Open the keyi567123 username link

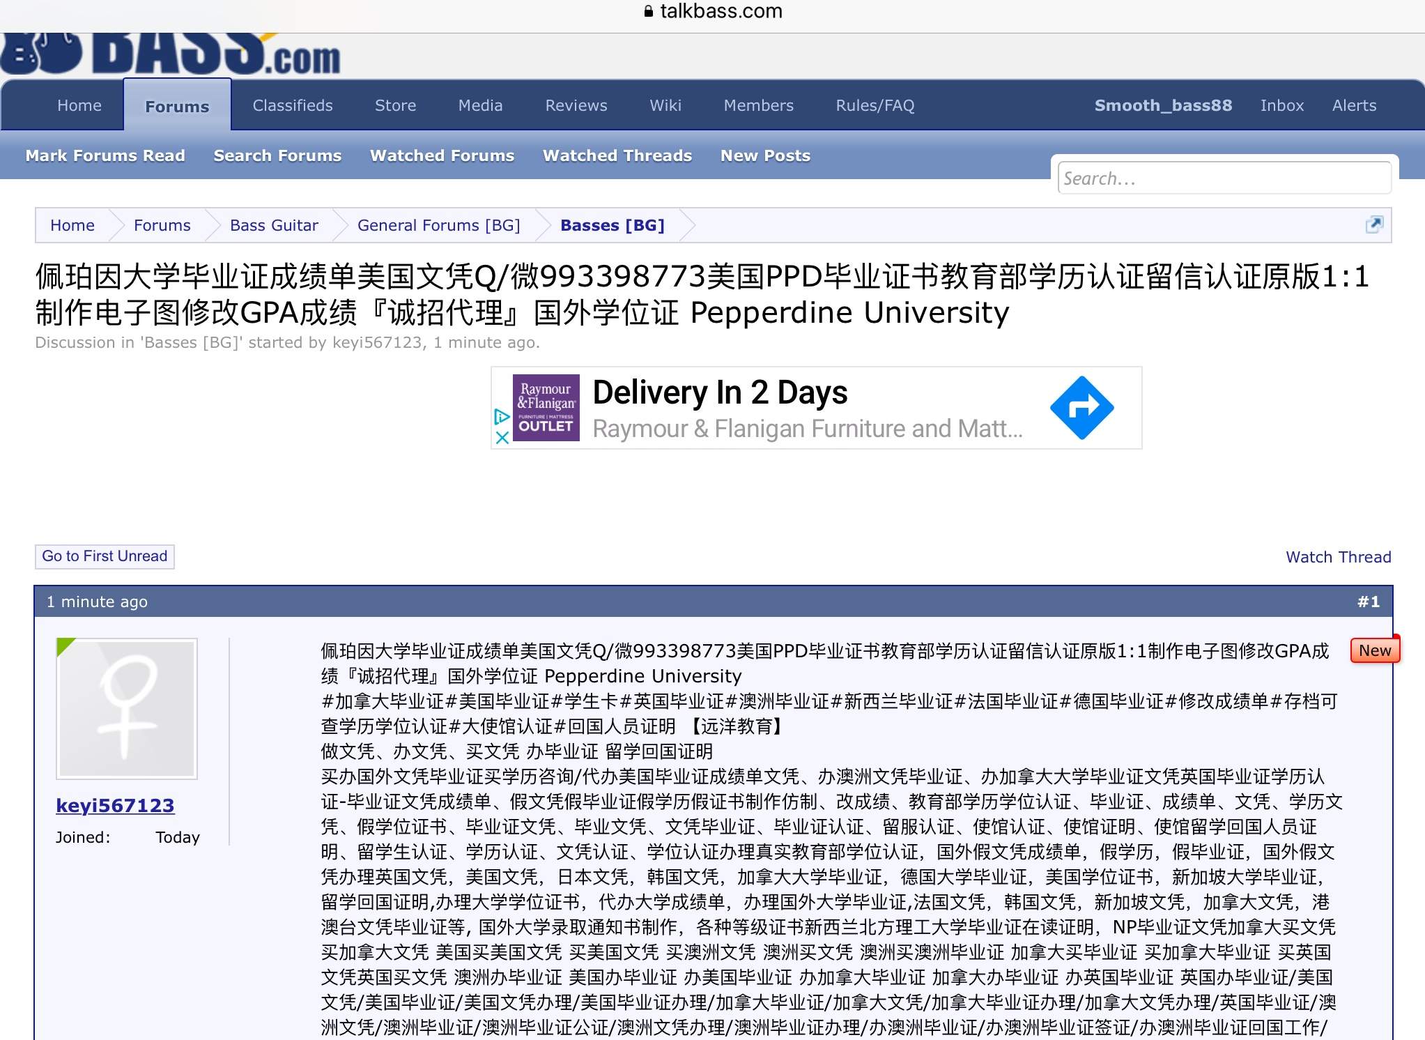(115, 805)
